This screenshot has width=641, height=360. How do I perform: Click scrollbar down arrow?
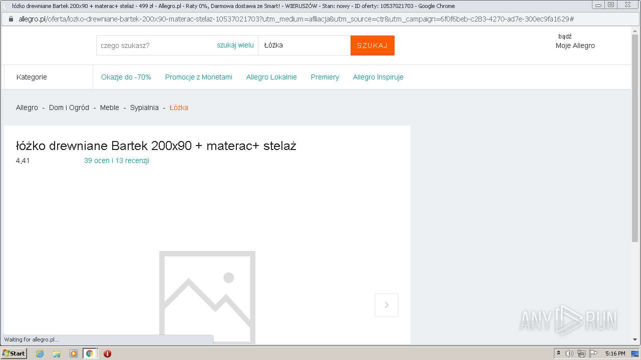pos(635,340)
